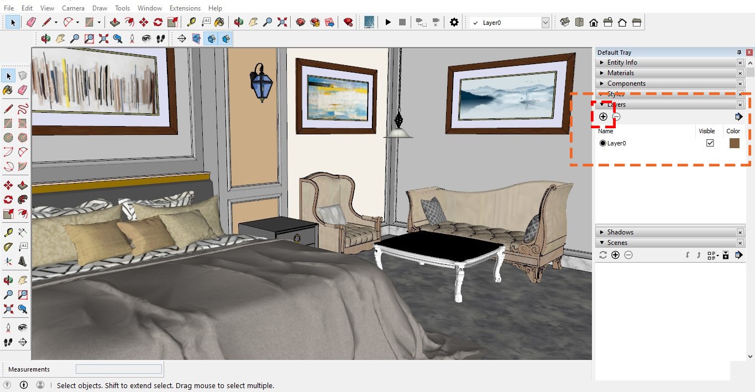
Task: Select the Walk footprints tool in second toolbar
Action: click(x=160, y=39)
